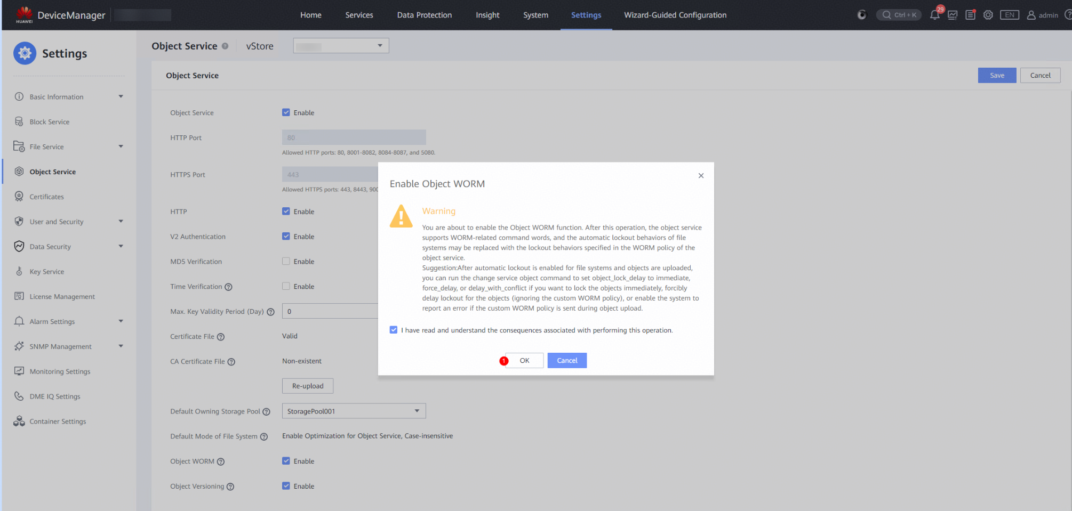Image resolution: width=1072 pixels, height=511 pixels.
Task: Open the Data Protection tab
Action: [x=425, y=15]
